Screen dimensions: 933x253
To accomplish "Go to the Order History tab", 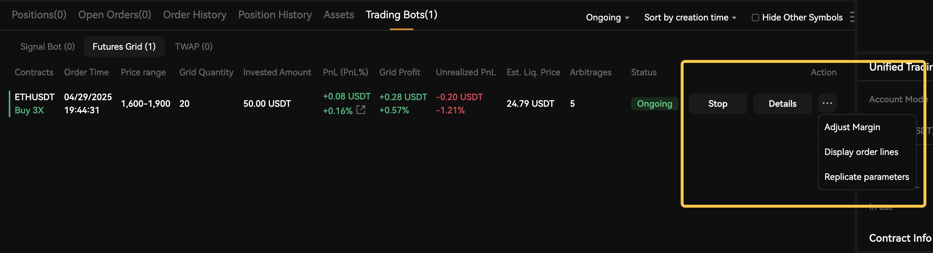I will (x=195, y=15).
